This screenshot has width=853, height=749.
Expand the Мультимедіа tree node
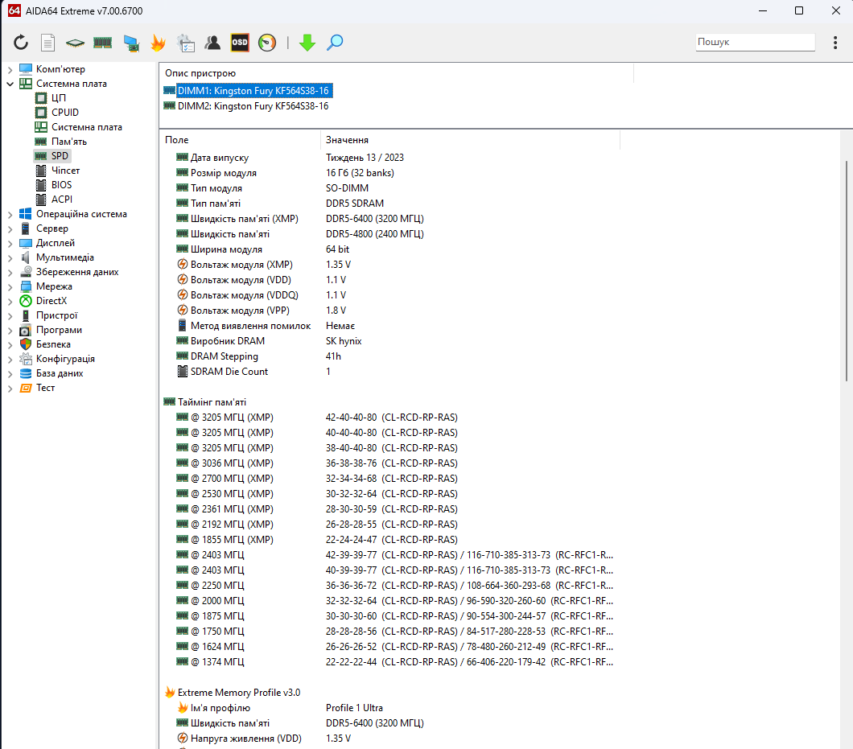10,257
